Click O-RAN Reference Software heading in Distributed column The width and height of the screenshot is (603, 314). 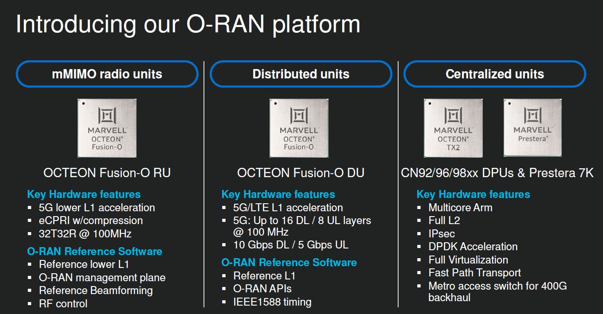pyautogui.click(x=289, y=263)
